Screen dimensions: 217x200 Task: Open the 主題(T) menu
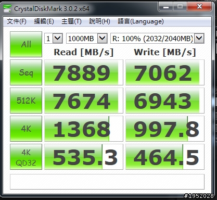click(71, 21)
